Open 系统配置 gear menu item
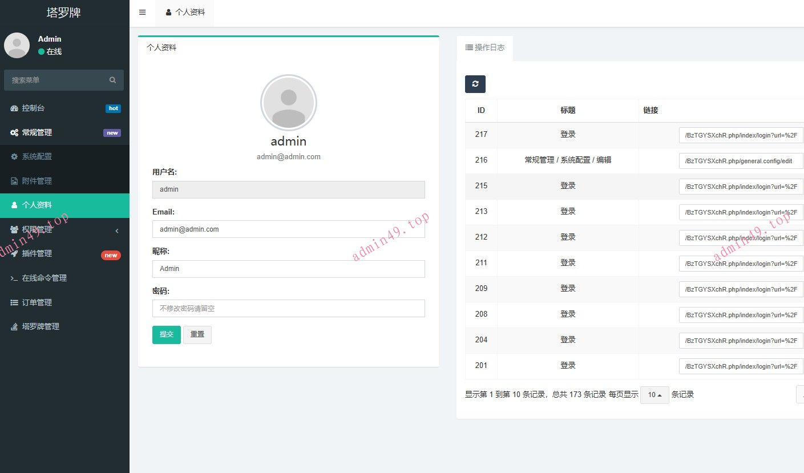Image resolution: width=804 pixels, height=473 pixels. coord(37,156)
